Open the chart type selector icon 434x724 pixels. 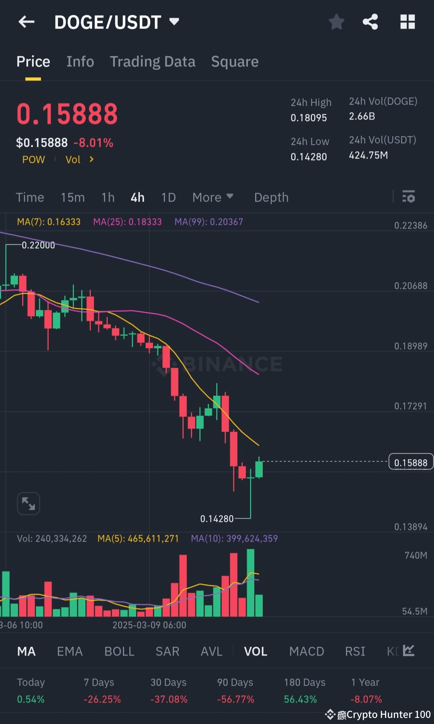point(409,650)
